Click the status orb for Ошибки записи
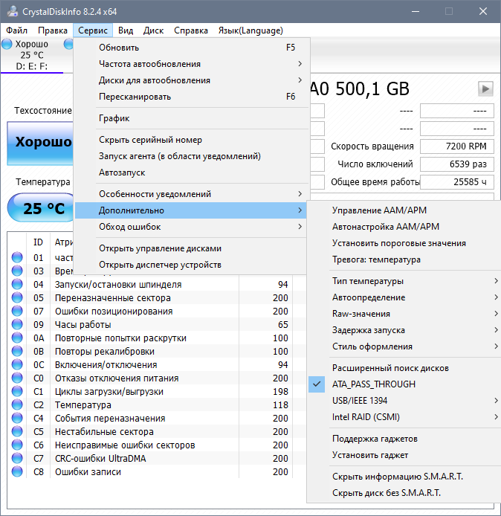The height and width of the screenshot is (516, 501). click(x=17, y=472)
